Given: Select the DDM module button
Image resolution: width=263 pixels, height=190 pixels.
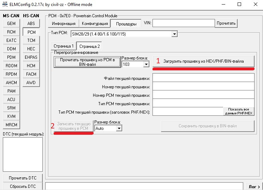Looking at the screenshot, I should (11, 49).
